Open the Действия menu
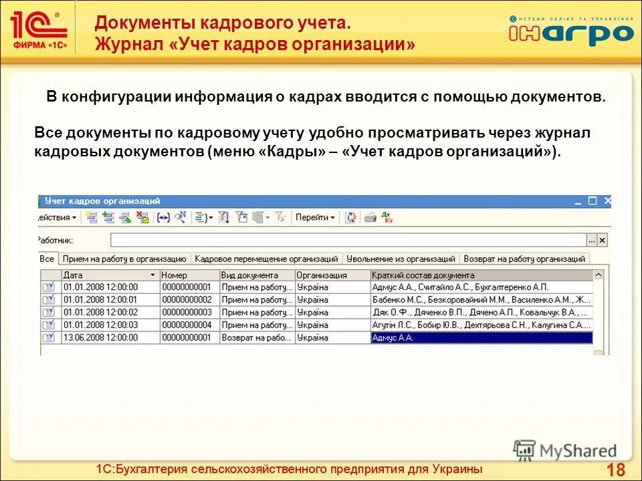Image resolution: width=642 pixels, height=481 pixels. point(57,216)
